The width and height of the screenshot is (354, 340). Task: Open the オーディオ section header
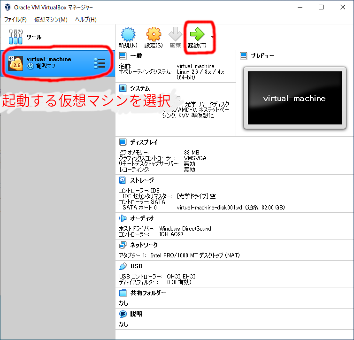point(142,218)
